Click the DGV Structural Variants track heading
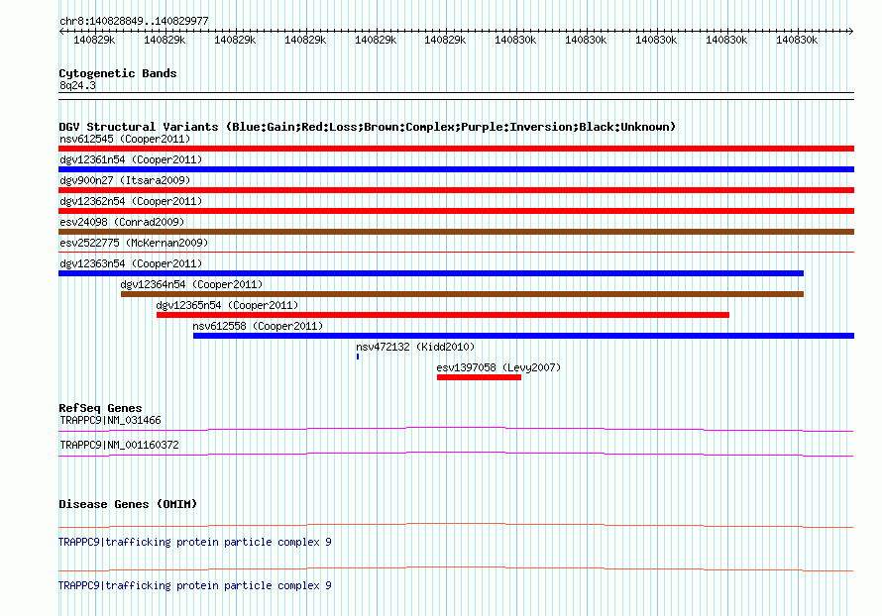Viewport: 882px width, 616px height. pyautogui.click(x=367, y=127)
